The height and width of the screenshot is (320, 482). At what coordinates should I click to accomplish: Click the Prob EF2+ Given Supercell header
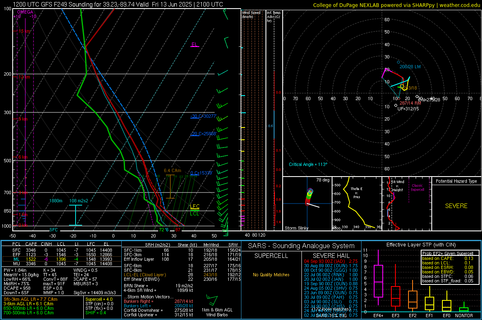448,253
